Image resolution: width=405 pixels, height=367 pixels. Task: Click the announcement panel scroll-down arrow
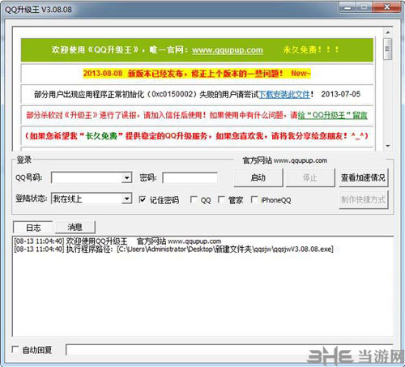point(388,146)
